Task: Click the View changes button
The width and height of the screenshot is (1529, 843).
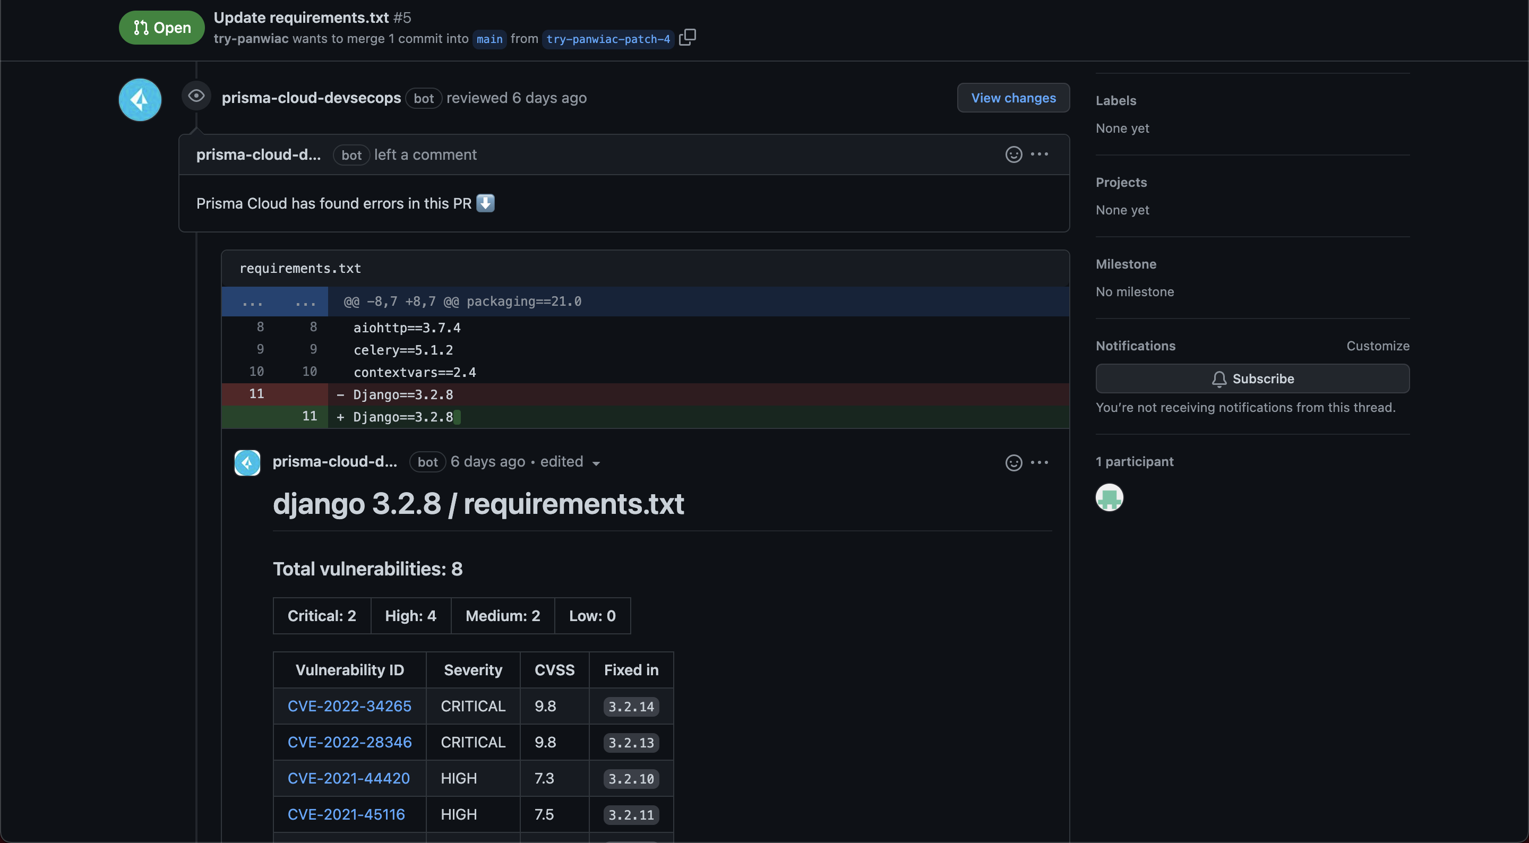Action: tap(1012, 98)
